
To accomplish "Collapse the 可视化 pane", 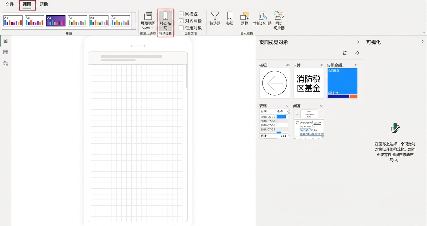I will click(x=422, y=42).
